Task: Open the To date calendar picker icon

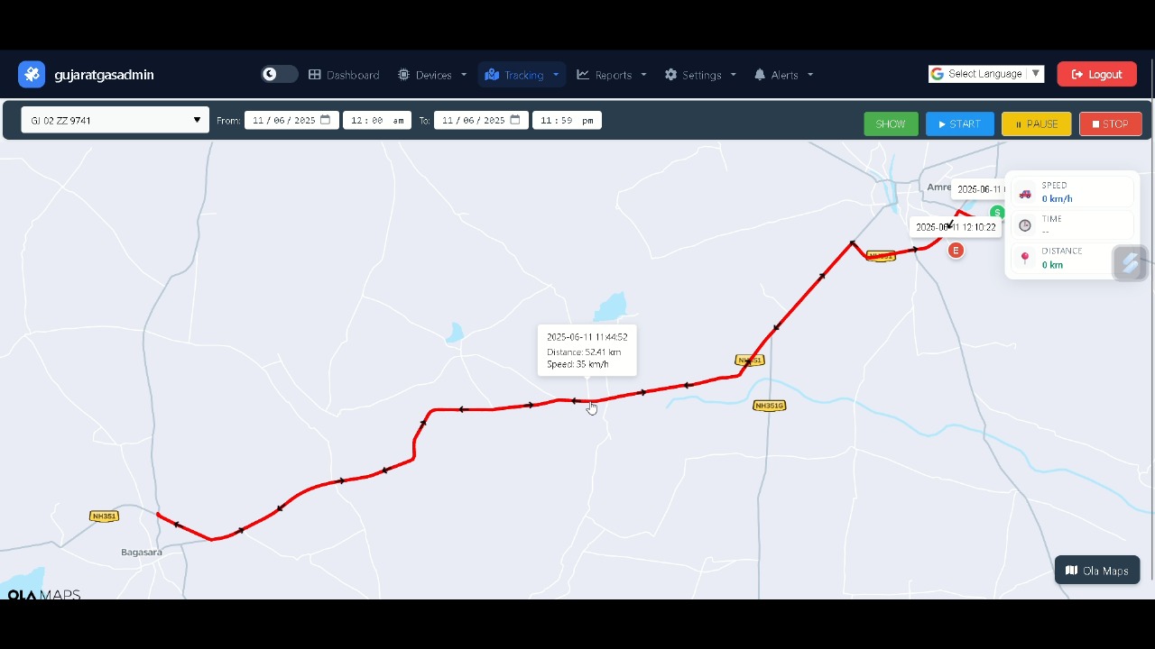Action: [x=515, y=120]
